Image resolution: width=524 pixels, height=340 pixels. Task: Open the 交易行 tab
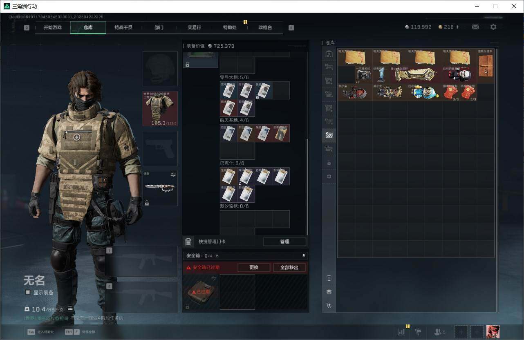[194, 27]
